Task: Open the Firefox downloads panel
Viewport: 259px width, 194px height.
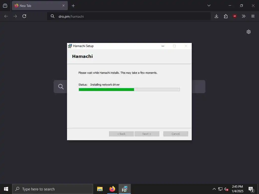Action: click(x=217, y=16)
